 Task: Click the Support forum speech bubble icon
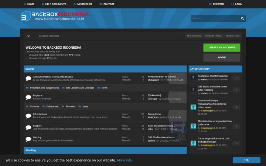click(28, 127)
